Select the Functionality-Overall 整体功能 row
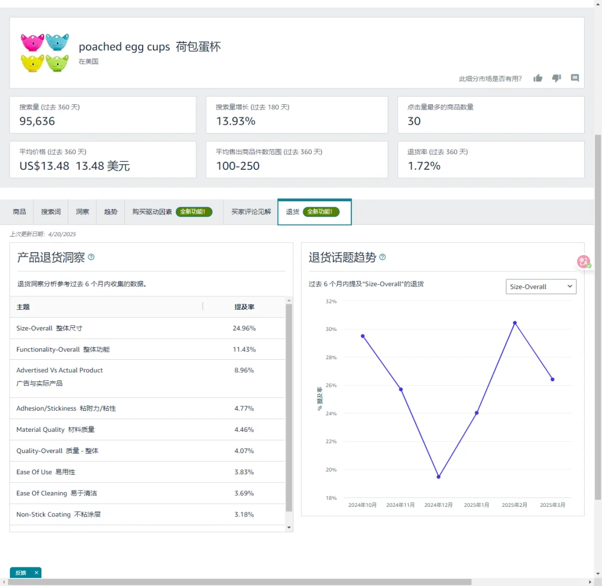Screen dimensions: 602x586 tap(148, 349)
